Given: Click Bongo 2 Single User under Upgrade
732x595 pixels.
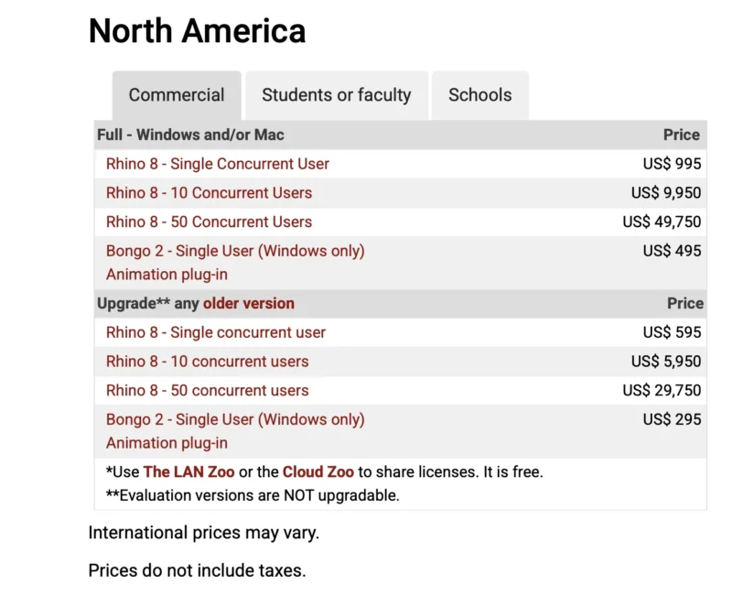Looking at the screenshot, I should (235, 419).
